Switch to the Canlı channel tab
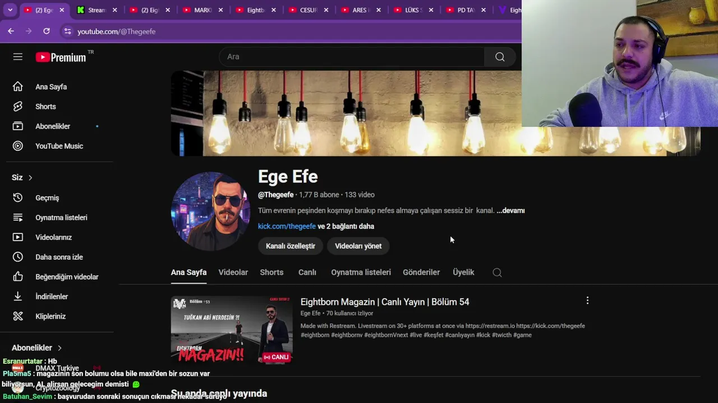718x403 pixels. (307, 273)
